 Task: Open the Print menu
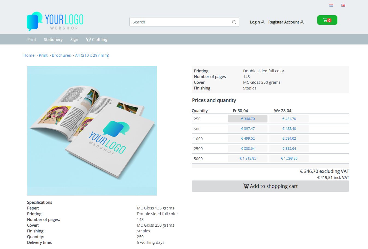32,40
